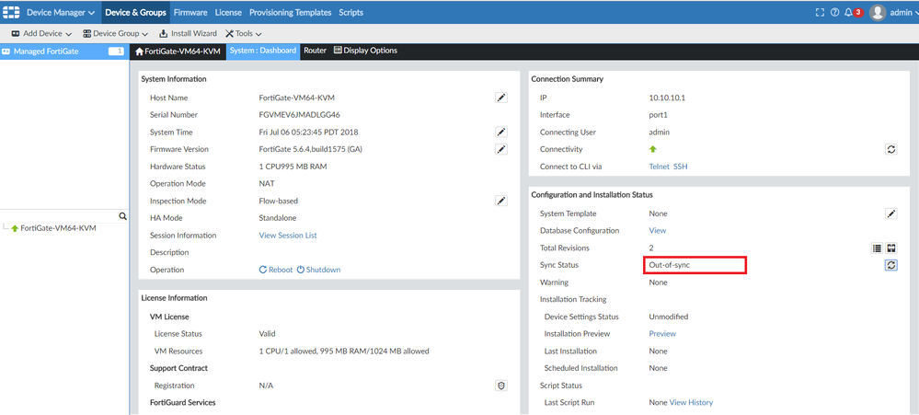This screenshot has height=415, width=919.
Task: Click the View Session List link
Action: point(288,236)
